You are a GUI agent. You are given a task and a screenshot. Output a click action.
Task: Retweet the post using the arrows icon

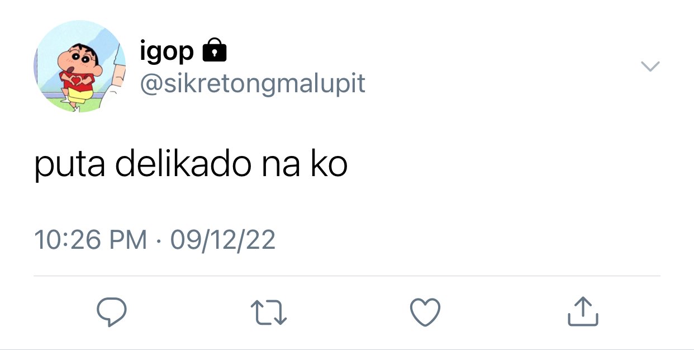click(x=268, y=313)
